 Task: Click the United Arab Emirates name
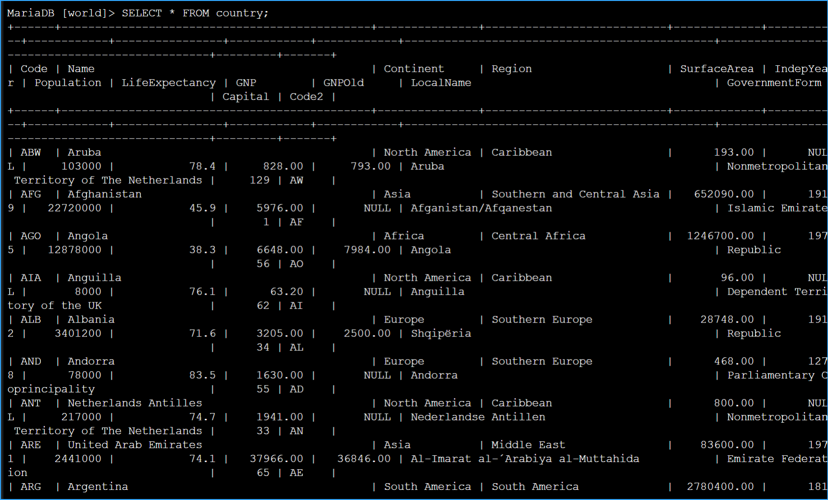135,445
